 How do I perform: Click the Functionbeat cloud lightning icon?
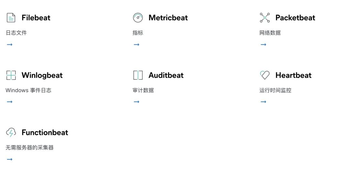(11, 132)
